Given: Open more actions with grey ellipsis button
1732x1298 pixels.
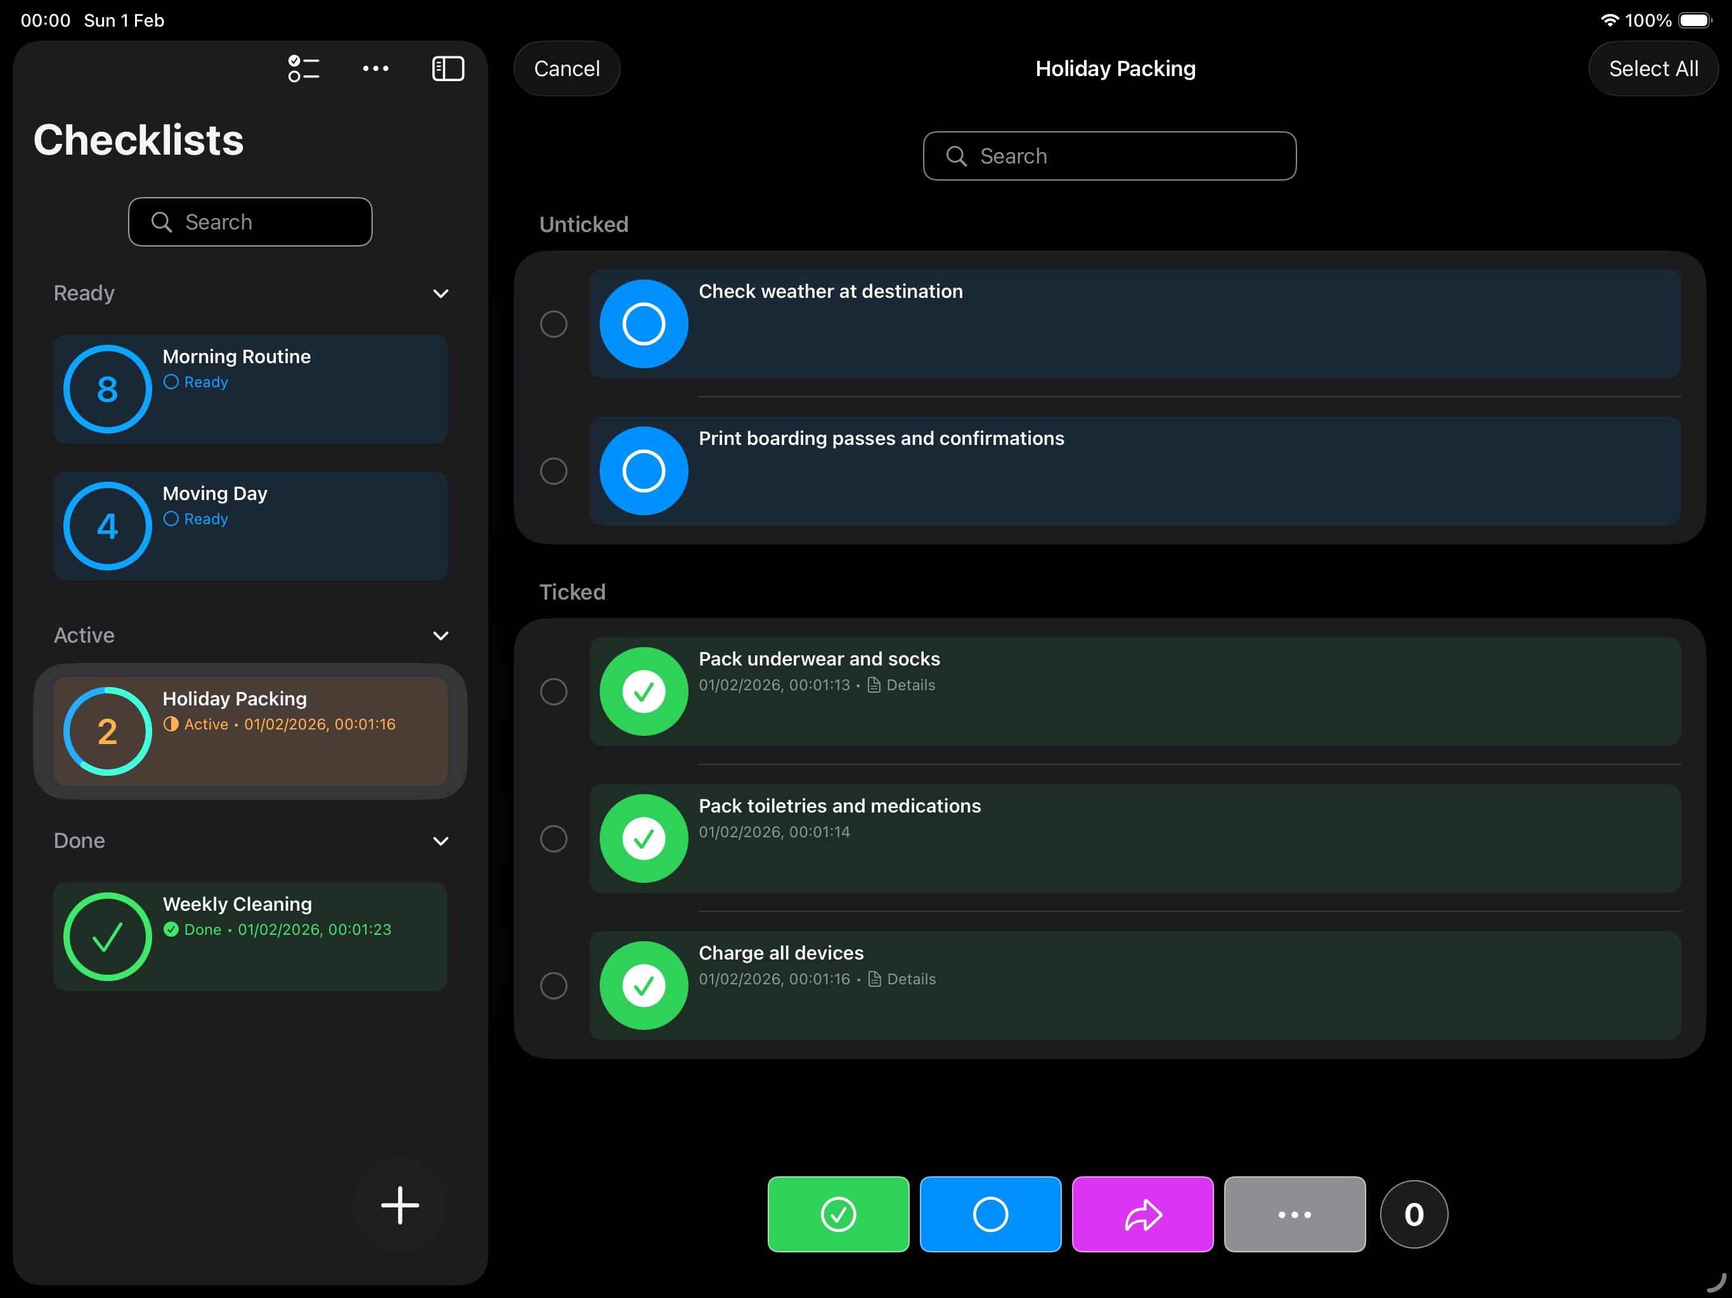Looking at the screenshot, I should 1295,1214.
